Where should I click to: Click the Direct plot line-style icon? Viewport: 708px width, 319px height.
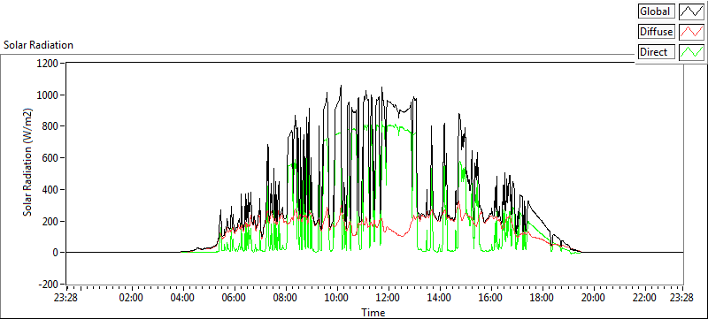tap(692, 52)
